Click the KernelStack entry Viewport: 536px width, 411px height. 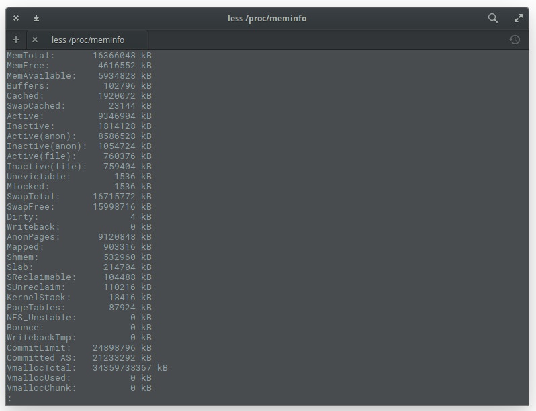(38, 298)
